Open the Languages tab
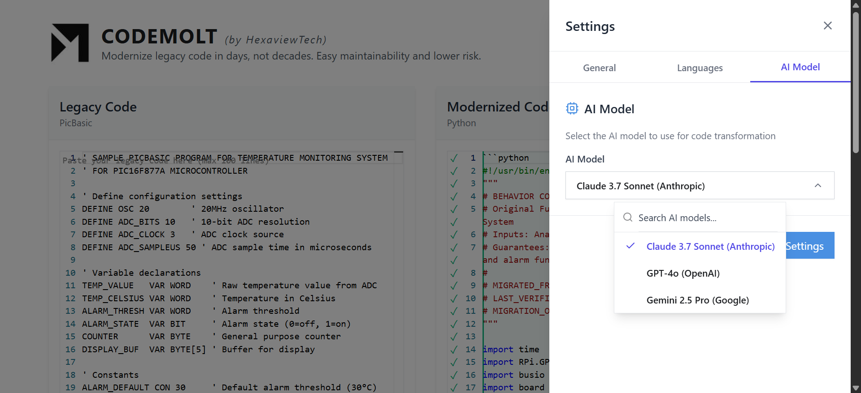Image resolution: width=861 pixels, height=393 pixels. [700, 68]
